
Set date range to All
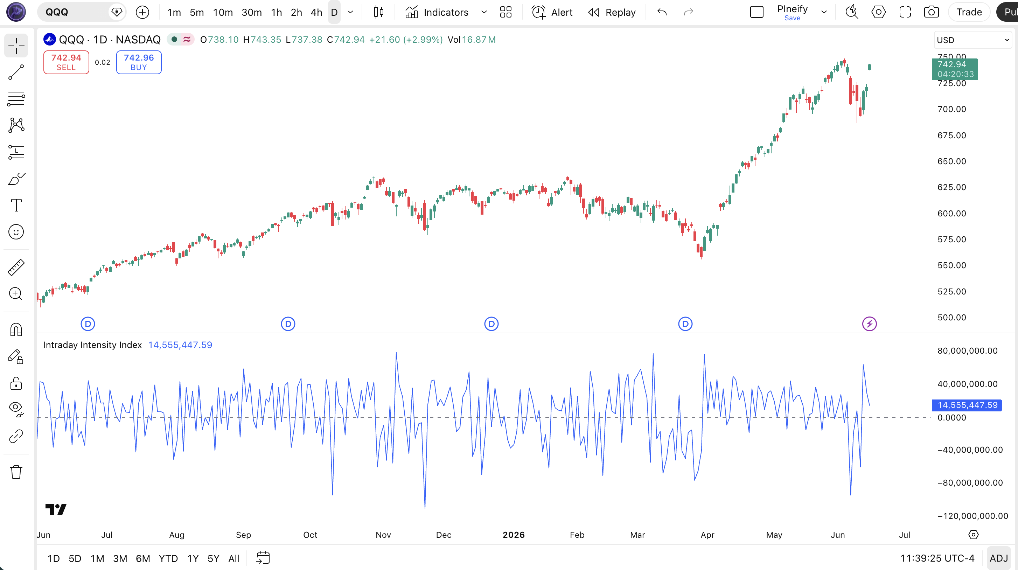(234, 558)
